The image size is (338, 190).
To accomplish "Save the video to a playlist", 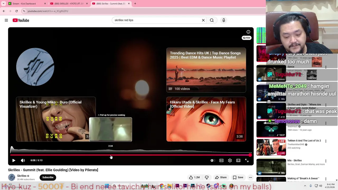I will click(x=238, y=177).
